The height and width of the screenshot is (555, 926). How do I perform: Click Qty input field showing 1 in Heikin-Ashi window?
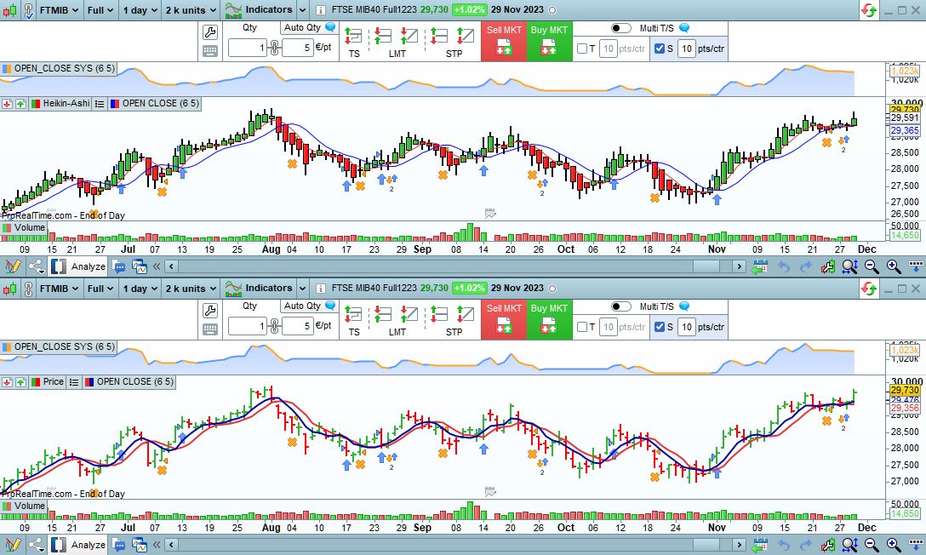pos(248,48)
